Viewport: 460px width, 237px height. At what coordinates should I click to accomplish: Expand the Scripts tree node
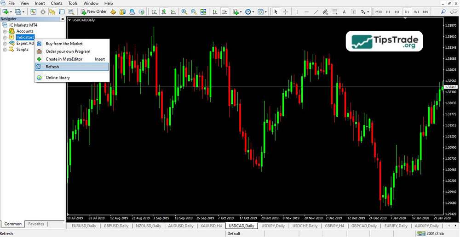tap(5, 50)
